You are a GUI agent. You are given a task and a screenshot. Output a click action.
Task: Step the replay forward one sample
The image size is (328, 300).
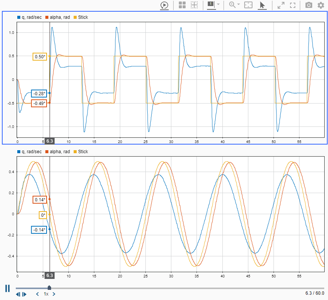pos(24,294)
